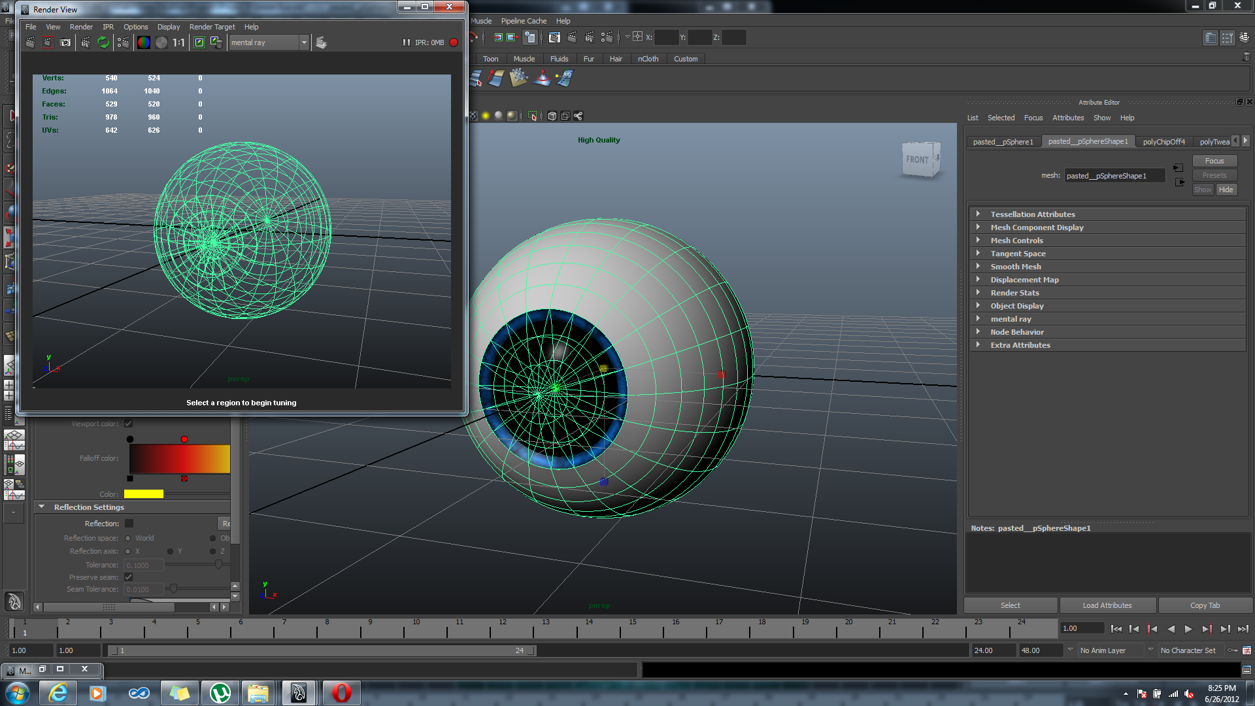Switch to the polyChipOff4 tab
Image resolution: width=1255 pixels, height=706 pixels.
(1163, 142)
